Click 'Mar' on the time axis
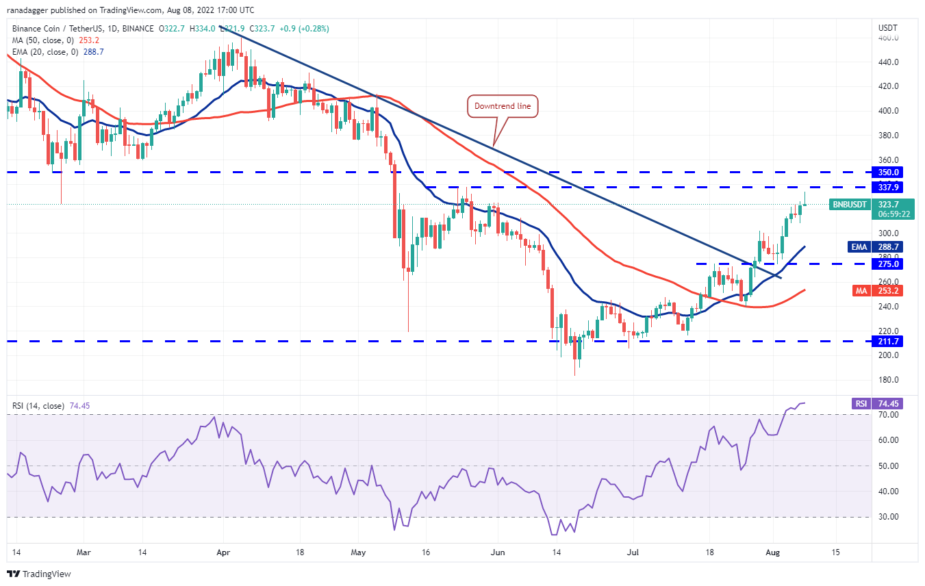Screen dimensions: 925x586 83,551
